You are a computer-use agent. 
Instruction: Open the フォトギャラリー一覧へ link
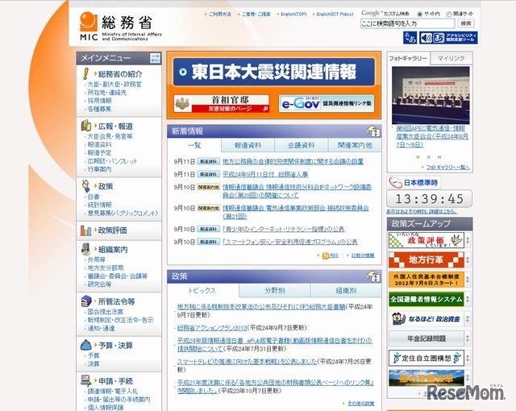tap(448, 168)
